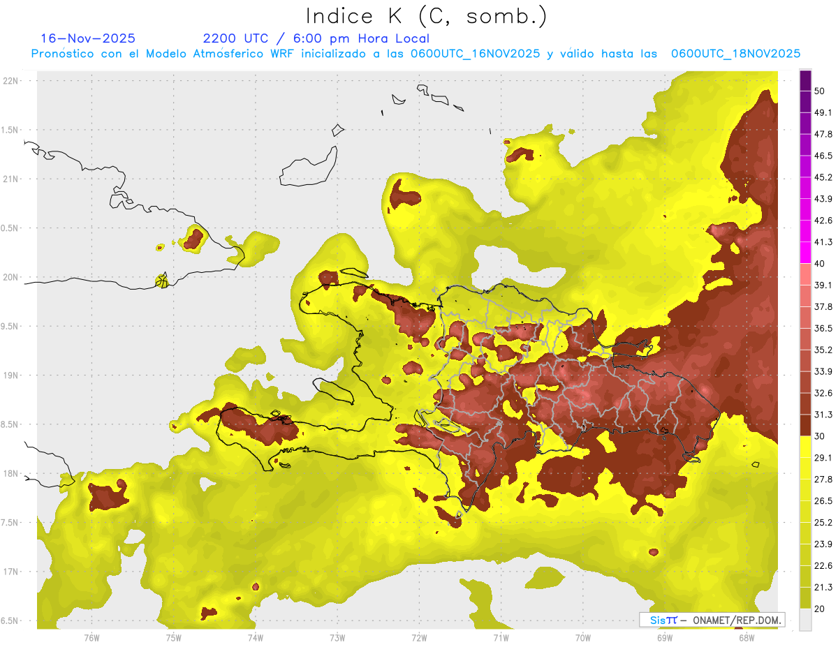
Task: Click the '0.5N' latitude axis label
Action: click(x=10, y=228)
